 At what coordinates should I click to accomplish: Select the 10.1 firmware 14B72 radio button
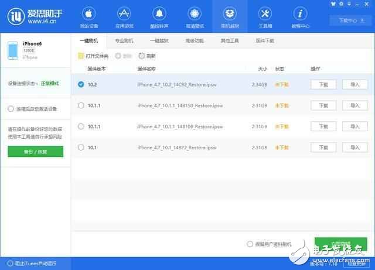coord(81,148)
